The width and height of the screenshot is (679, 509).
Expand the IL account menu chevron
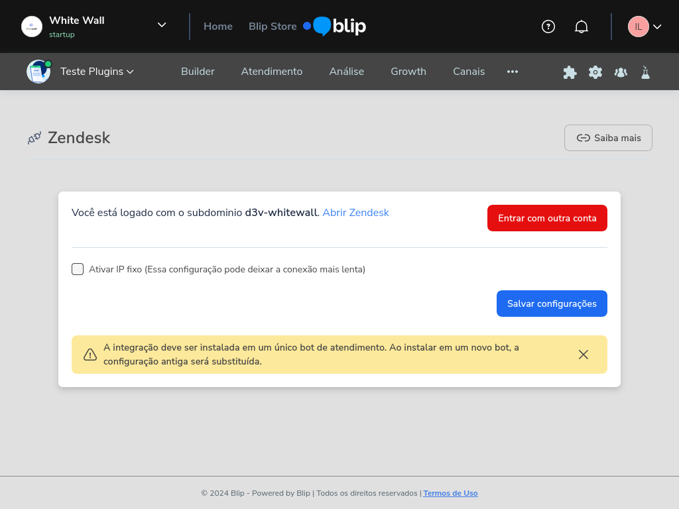click(656, 27)
